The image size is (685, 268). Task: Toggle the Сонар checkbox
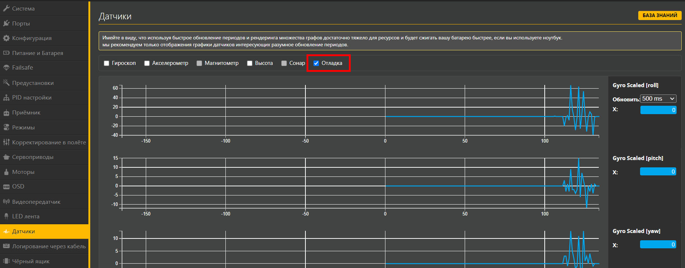284,63
